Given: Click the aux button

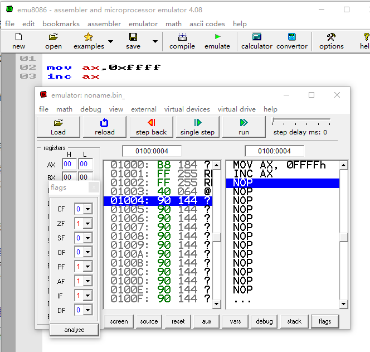Looking at the screenshot, I should (207, 321).
